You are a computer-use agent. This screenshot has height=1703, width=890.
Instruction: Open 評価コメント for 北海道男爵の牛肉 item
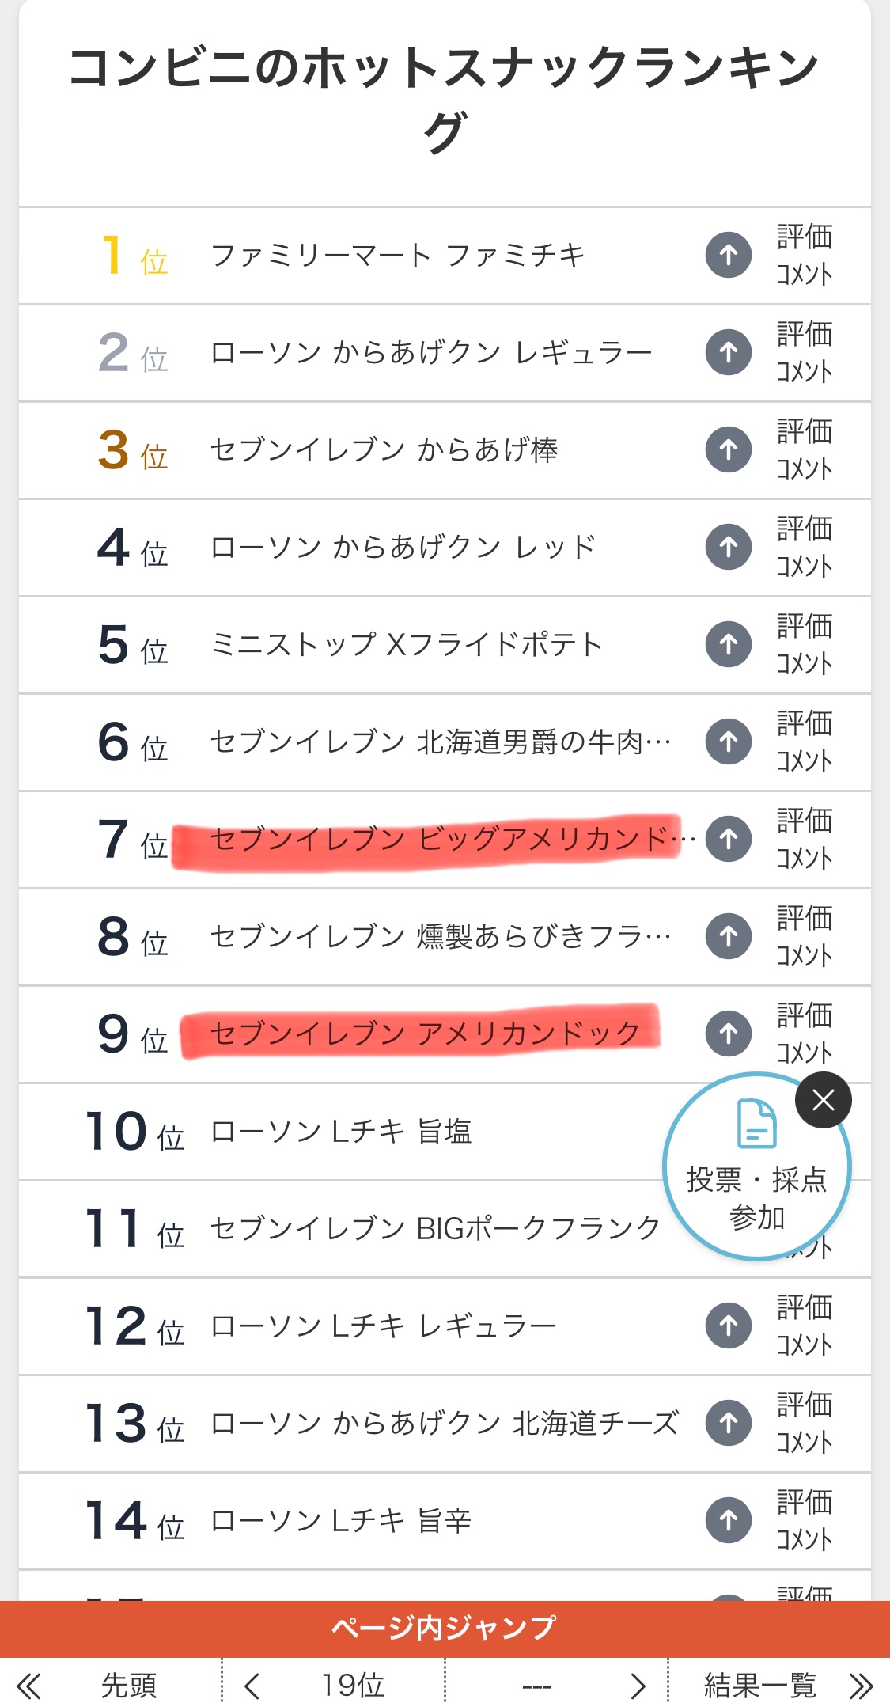click(804, 742)
